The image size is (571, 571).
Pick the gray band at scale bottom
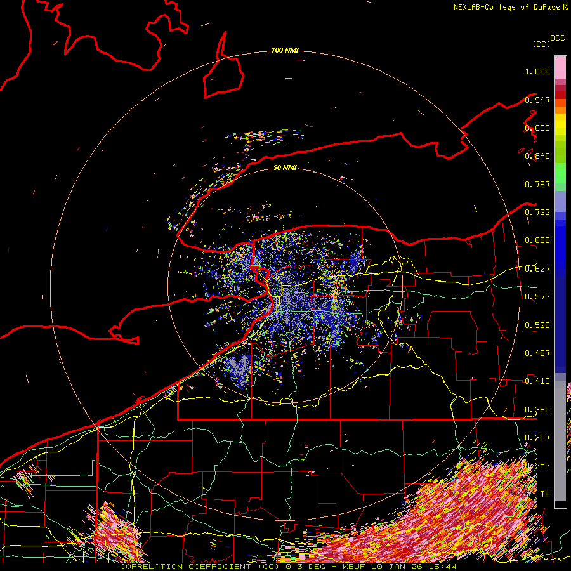560,441
